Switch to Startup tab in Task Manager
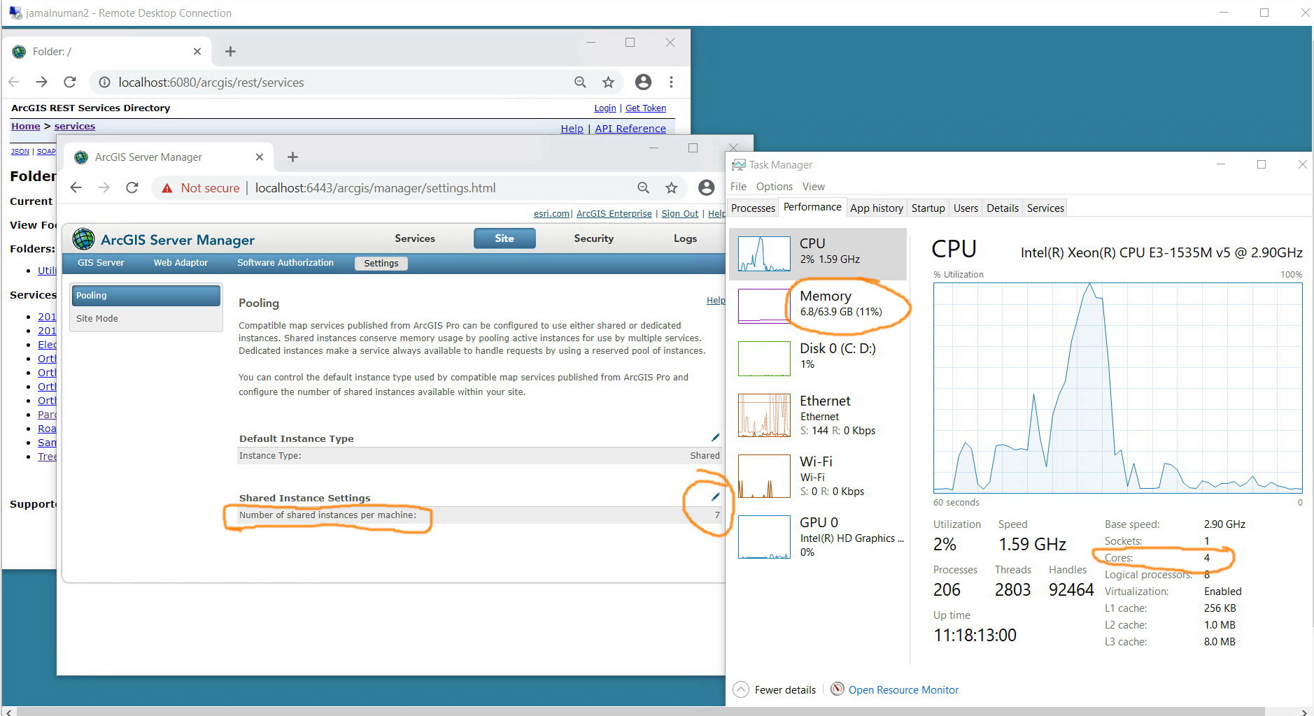 point(928,208)
